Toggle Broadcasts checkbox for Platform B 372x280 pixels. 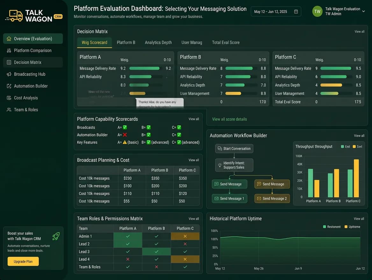[148, 127]
